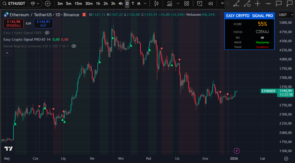Show the Easy Crypto Signal FREE indicator
The image size is (295, 163).
pos(47,33)
